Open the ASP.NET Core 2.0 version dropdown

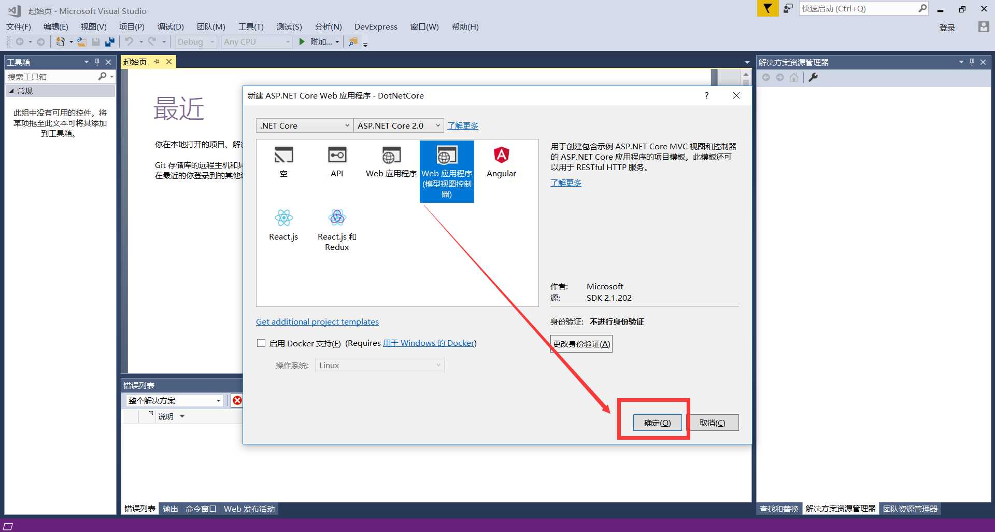[x=399, y=125]
